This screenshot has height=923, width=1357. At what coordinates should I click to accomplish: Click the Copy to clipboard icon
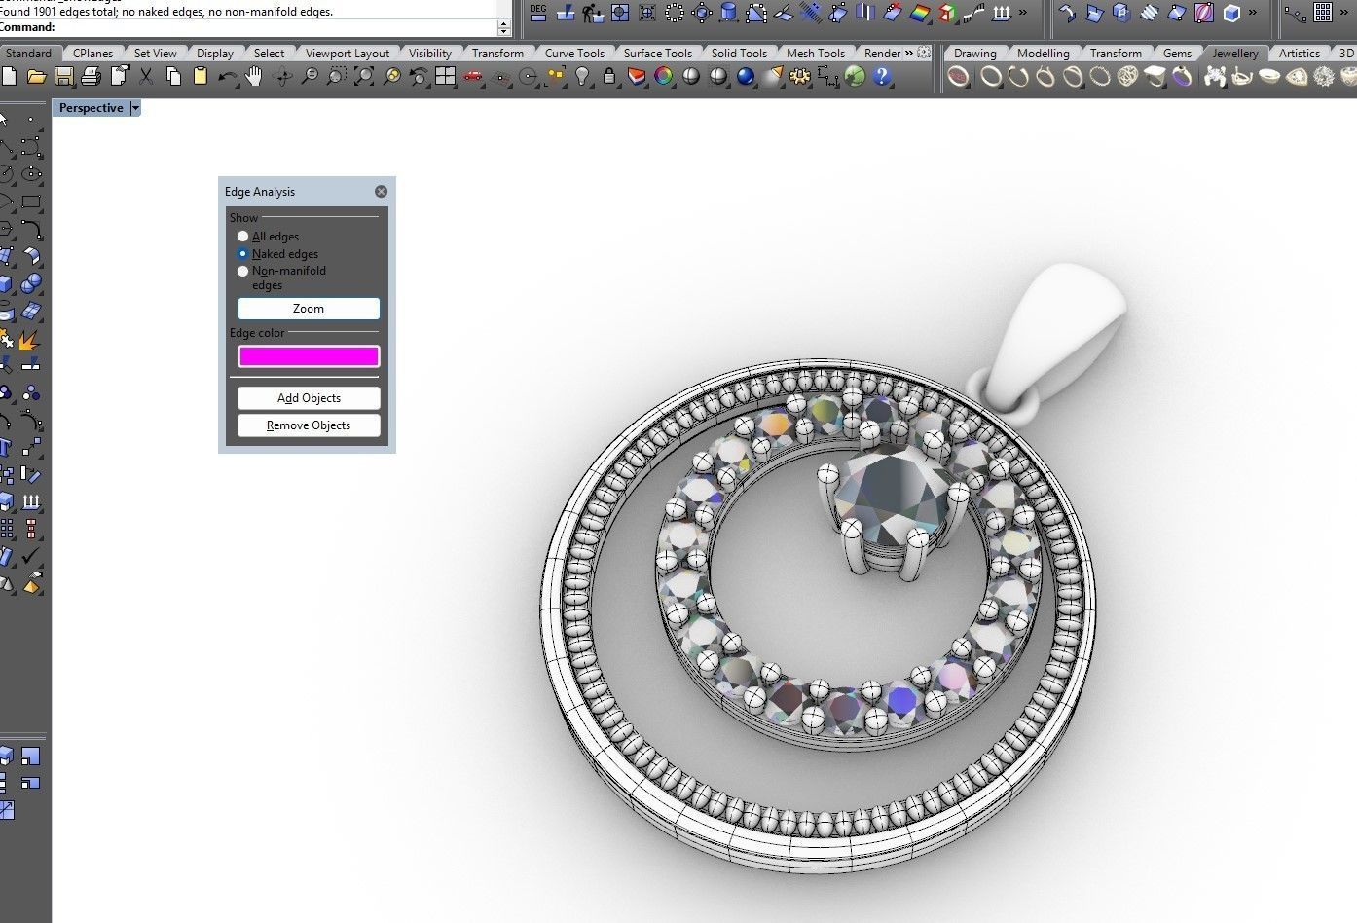[173, 76]
